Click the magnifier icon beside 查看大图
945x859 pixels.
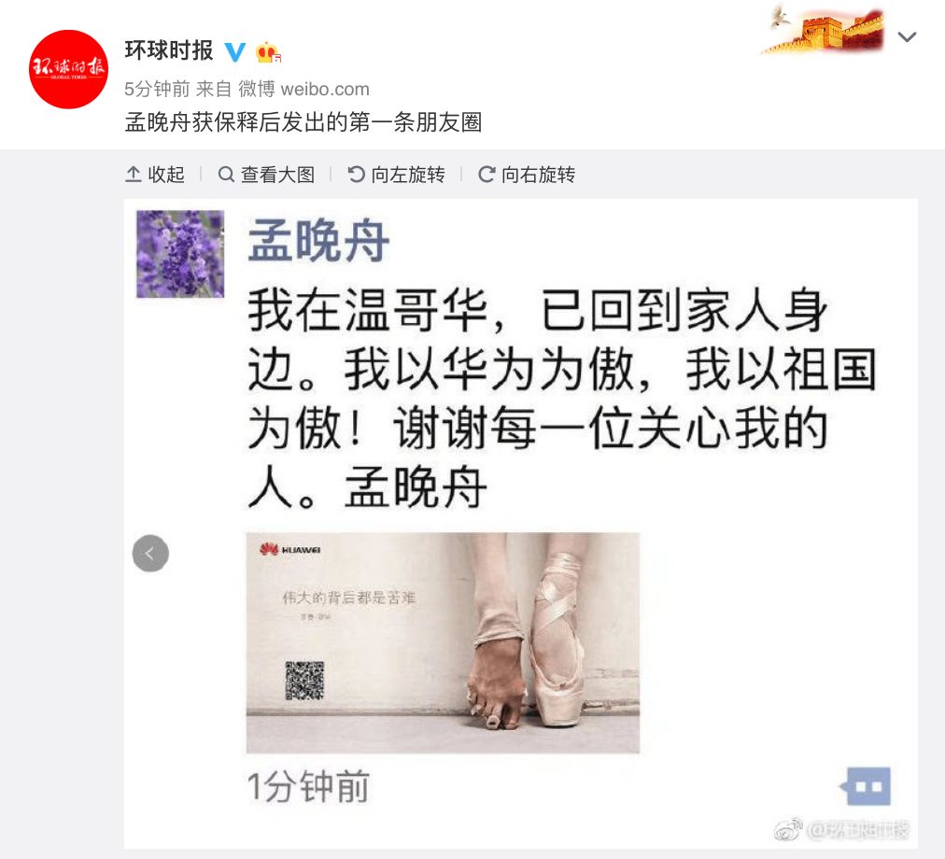point(226,175)
